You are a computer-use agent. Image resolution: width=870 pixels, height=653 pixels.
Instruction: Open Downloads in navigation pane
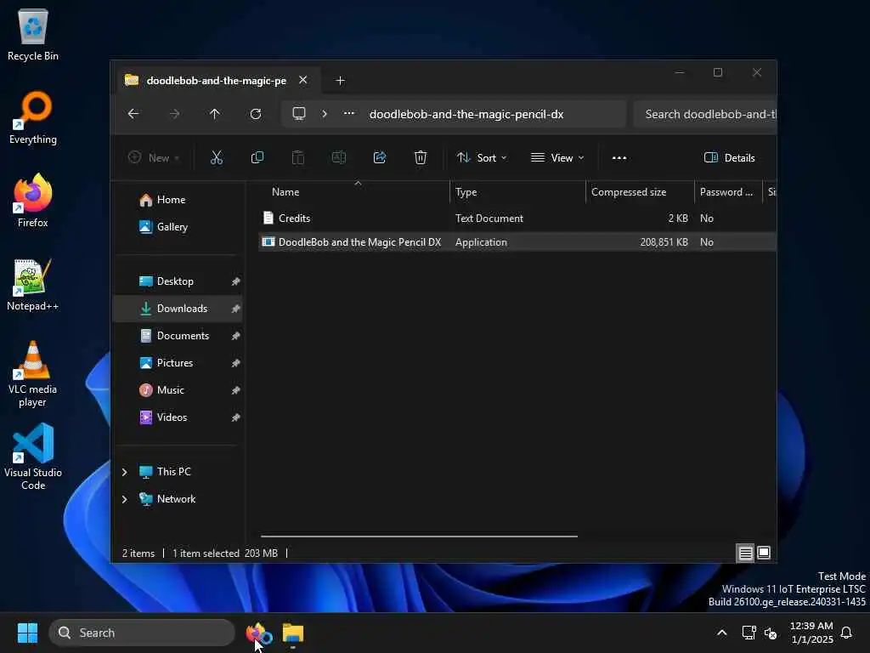[178, 309]
